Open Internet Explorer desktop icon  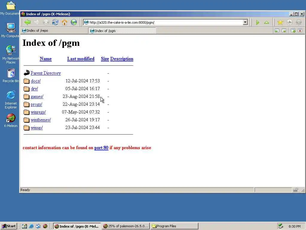[11, 100]
